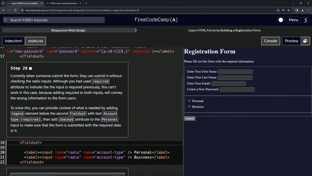Viewport: 312px width, 176px height.
Task: Close the HTML input checked Attribute tab
Action: click(x=80, y=3)
